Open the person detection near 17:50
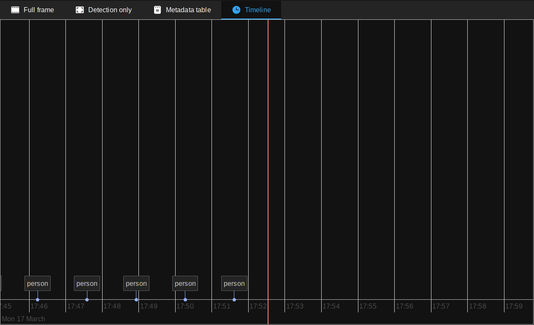The height and width of the screenshot is (325, 534). [x=185, y=283]
